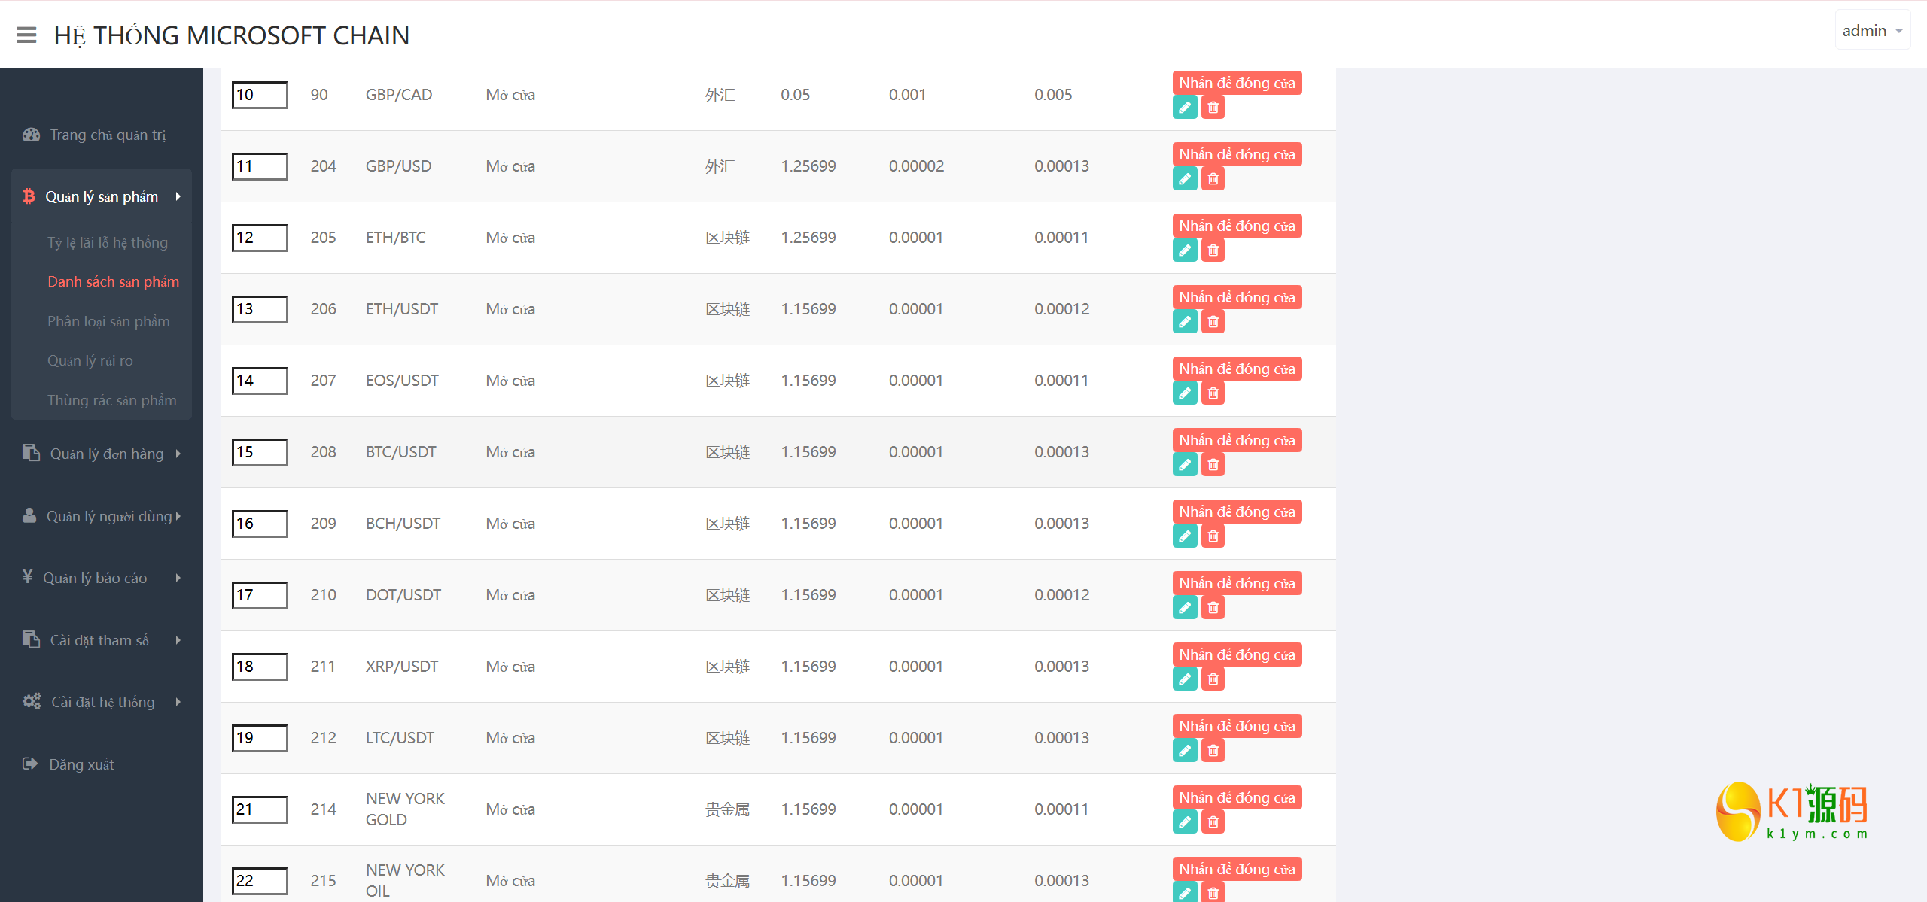This screenshot has height=902, width=1927.
Task: Click the hamburger menu icon in header
Action: tap(26, 35)
